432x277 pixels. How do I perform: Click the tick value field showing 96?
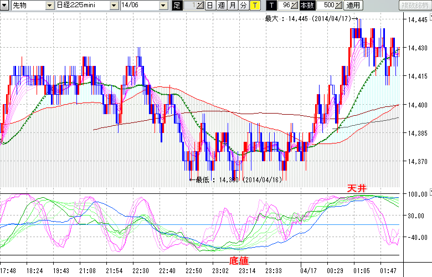click(x=285, y=6)
